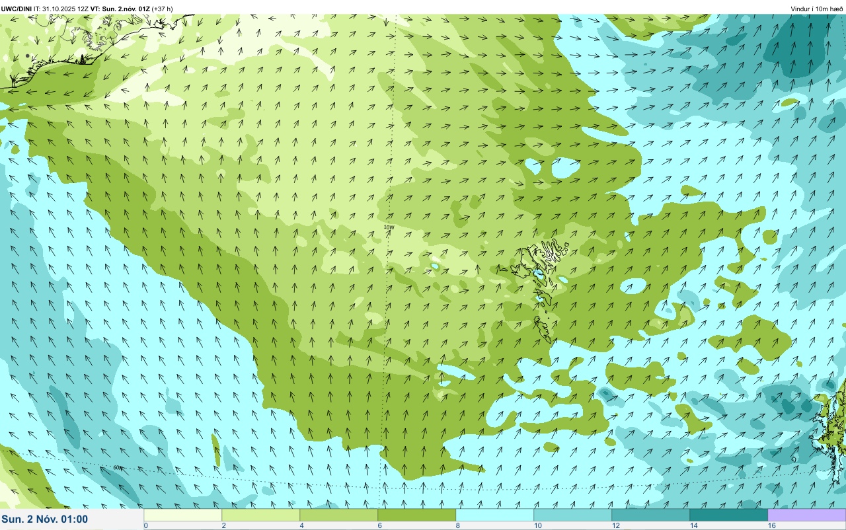
Task: Click the legend scale value '8'
Action: tap(458, 525)
